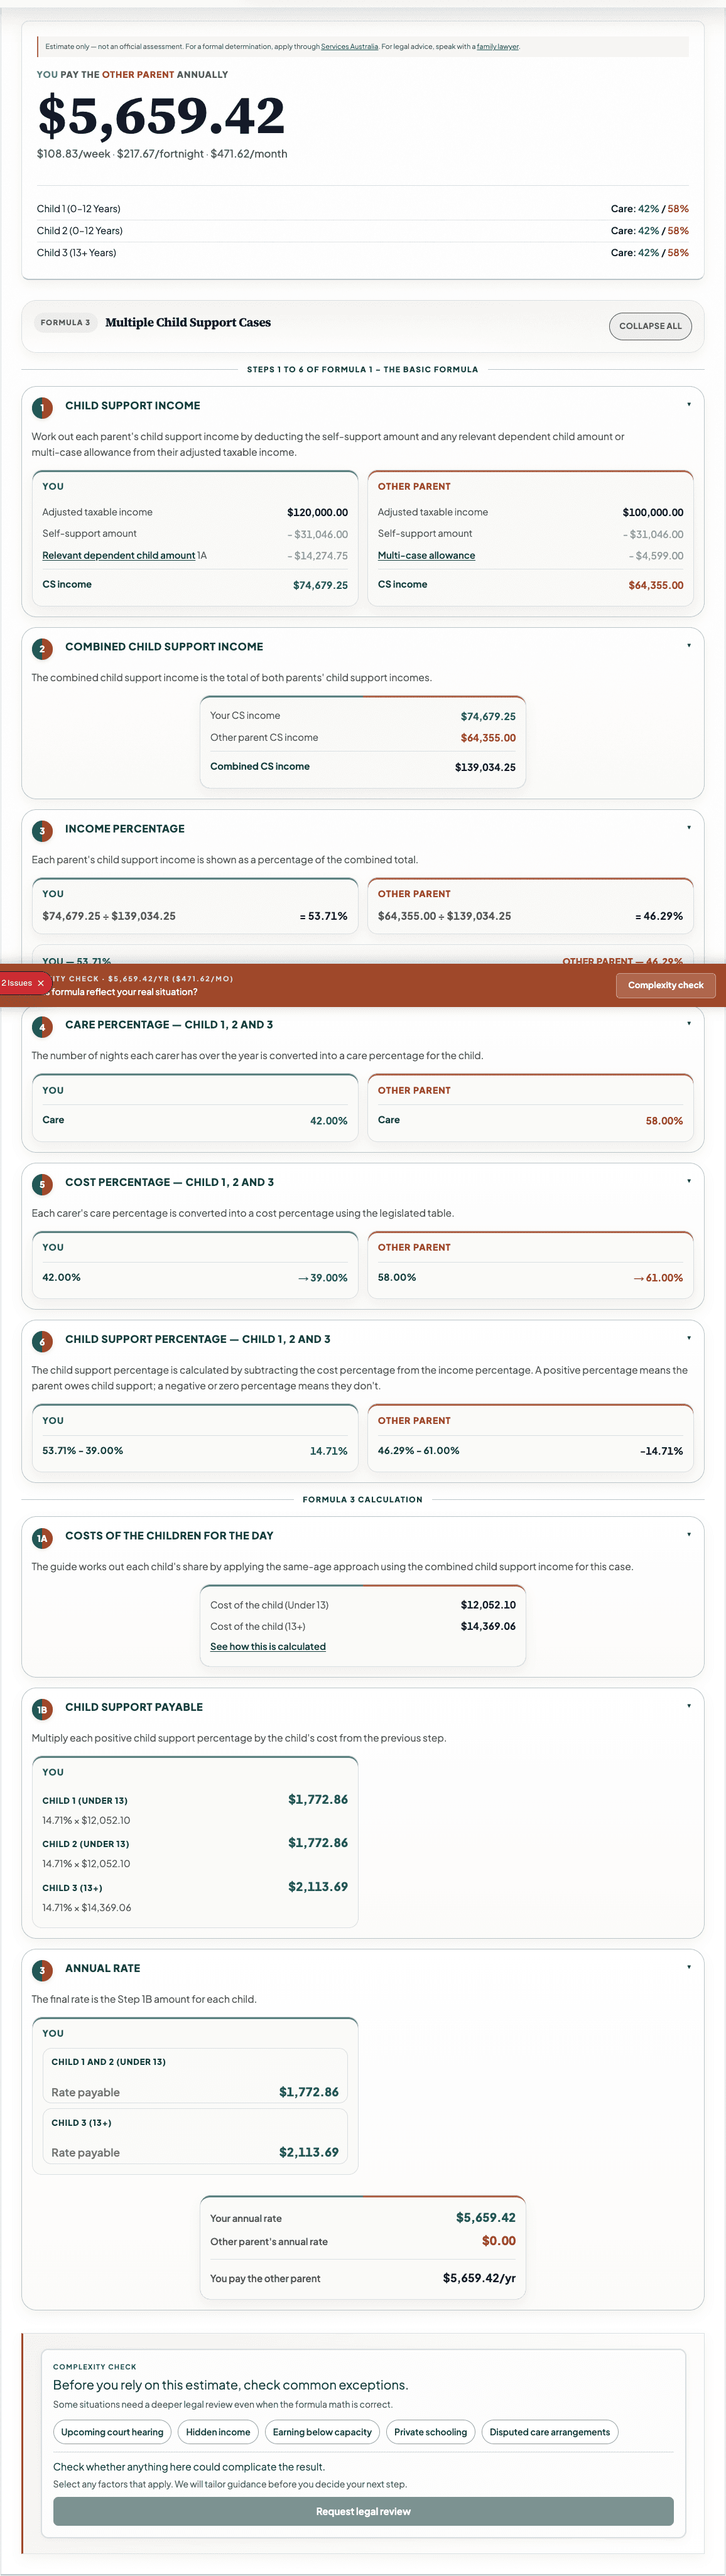
Task: Select the Private schooling chip
Action: 430,2432
